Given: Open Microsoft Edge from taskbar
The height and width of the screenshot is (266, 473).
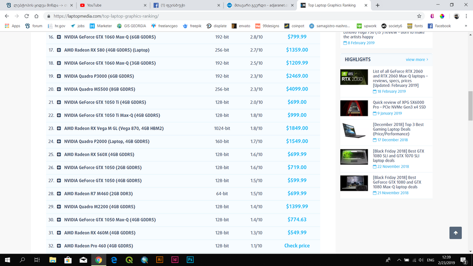Looking at the screenshot, I should click(114, 260).
